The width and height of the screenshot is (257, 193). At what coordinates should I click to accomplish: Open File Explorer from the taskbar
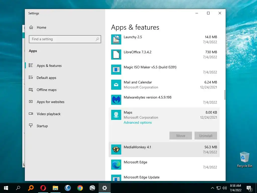pyautogui.click(x=55, y=188)
